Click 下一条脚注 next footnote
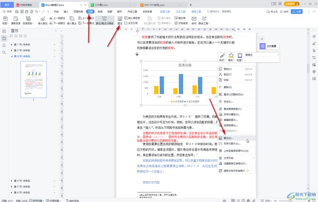Viewport: 318px width, 202px height. point(57,23)
